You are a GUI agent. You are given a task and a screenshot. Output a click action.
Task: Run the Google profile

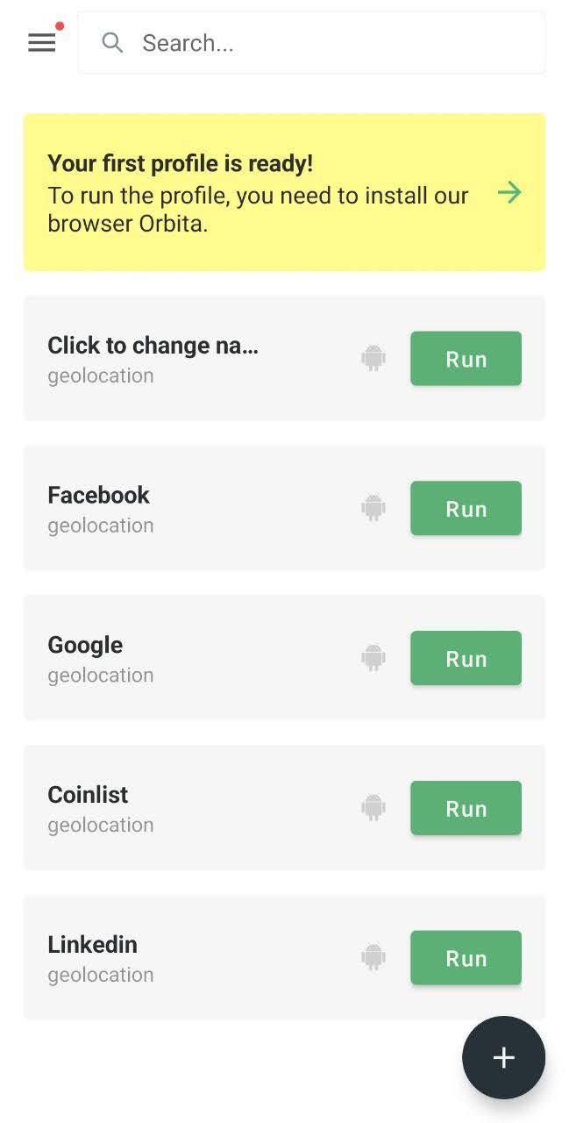coord(466,657)
